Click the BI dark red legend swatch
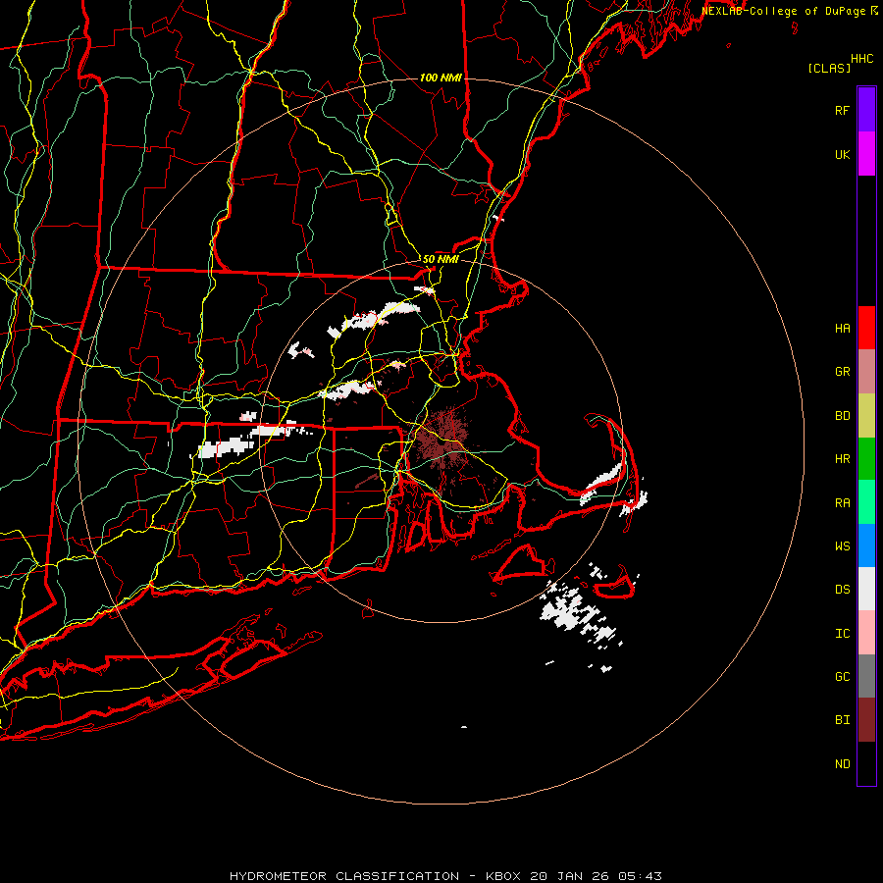 [x=866, y=720]
